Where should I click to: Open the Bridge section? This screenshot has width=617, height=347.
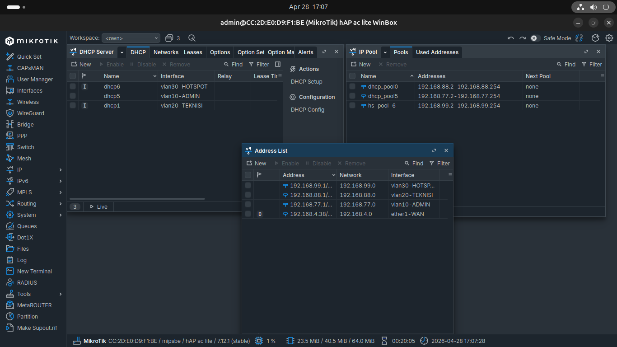(25, 124)
